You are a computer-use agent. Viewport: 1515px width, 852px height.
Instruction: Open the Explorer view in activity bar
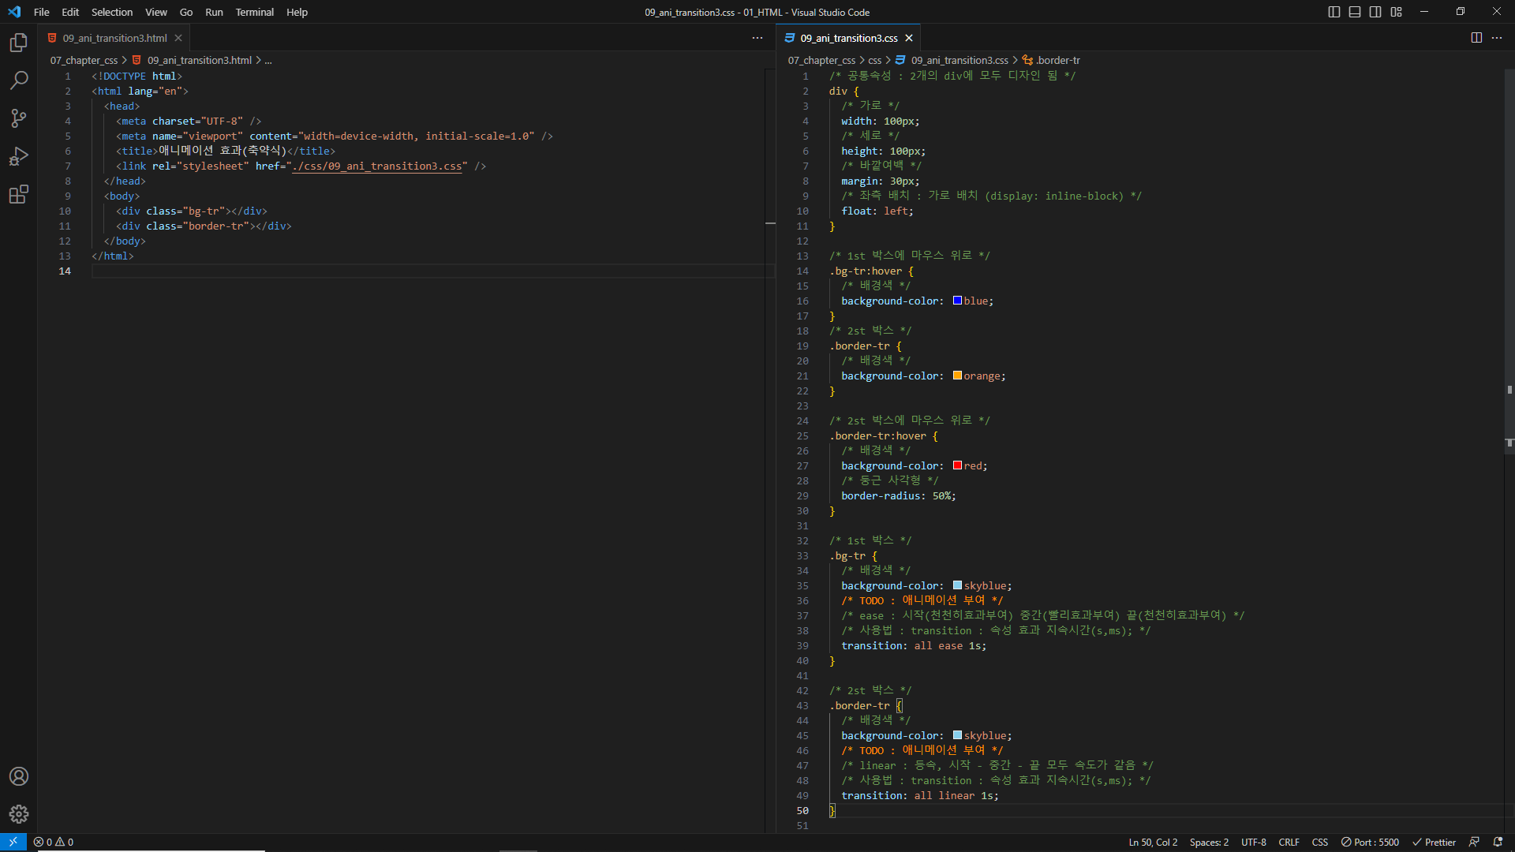[19, 43]
